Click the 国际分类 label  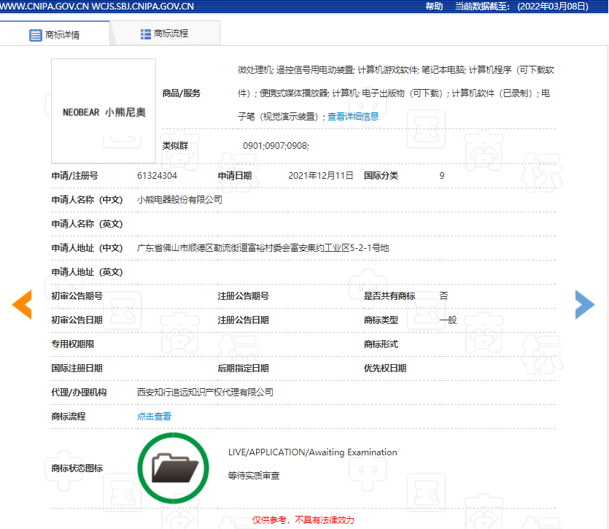[x=381, y=176]
